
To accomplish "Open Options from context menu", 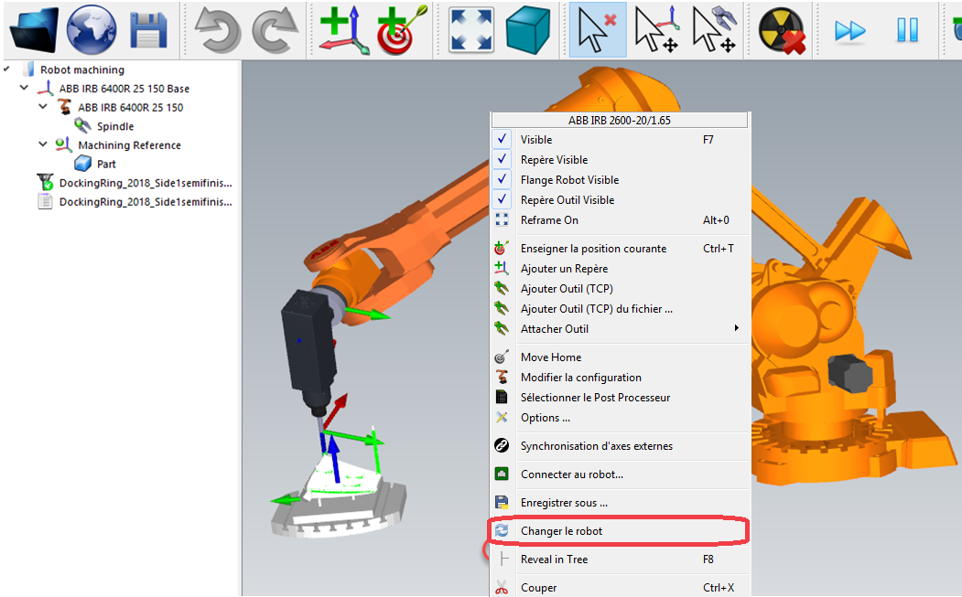I will point(621,418).
